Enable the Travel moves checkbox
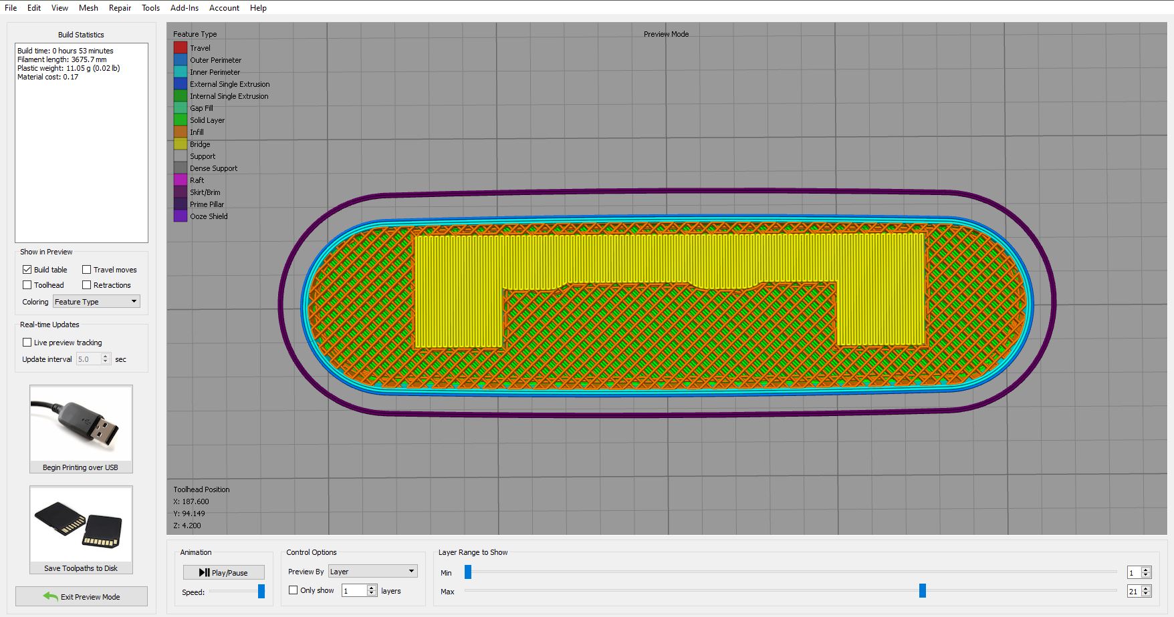 click(87, 270)
